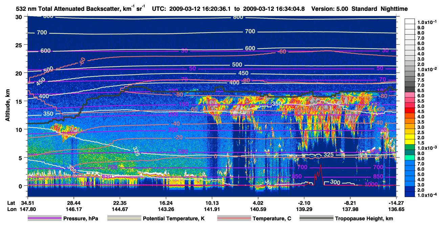
Task: Click the longitude value '137.98'
Action: pyautogui.click(x=350, y=209)
